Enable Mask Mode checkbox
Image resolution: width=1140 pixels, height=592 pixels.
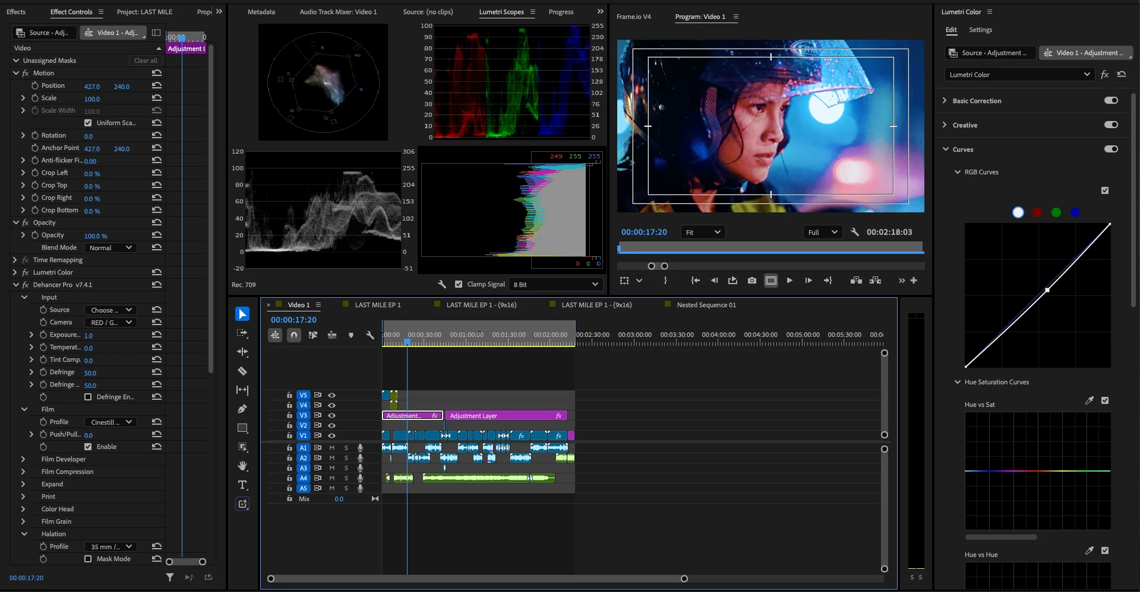[88, 559]
